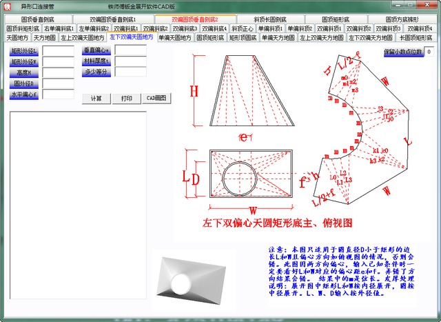Viewport: 441px width, 322px height.
Task: Open the 双偏圆顶垂直侧底1 tab
Action: (113, 19)
